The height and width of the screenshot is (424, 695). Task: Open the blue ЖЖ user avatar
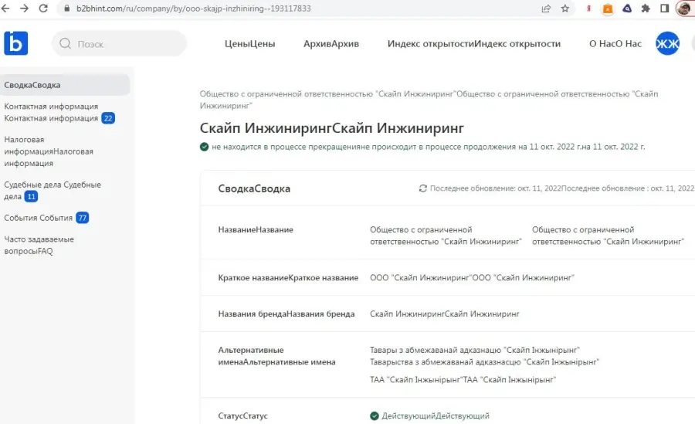[667, 43]
